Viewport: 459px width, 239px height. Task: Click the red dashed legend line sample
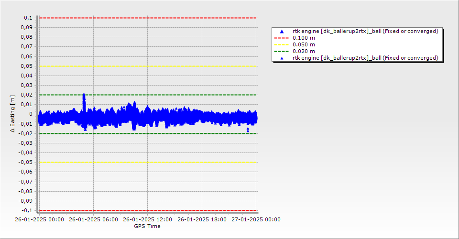(281, 38)
